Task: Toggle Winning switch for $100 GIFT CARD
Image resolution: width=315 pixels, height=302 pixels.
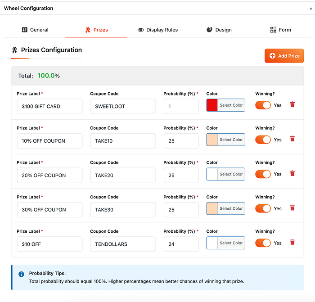Action: [263, 105]
